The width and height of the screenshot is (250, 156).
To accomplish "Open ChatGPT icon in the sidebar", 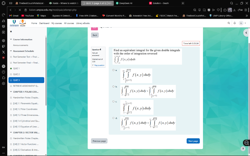I will point(3,40).
